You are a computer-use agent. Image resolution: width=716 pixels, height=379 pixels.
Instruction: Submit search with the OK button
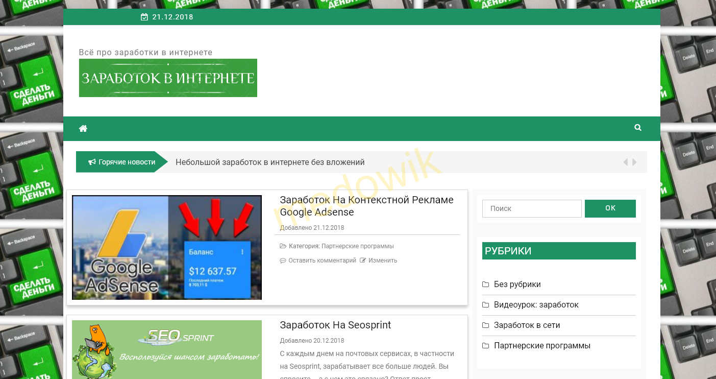click(610, 208)
